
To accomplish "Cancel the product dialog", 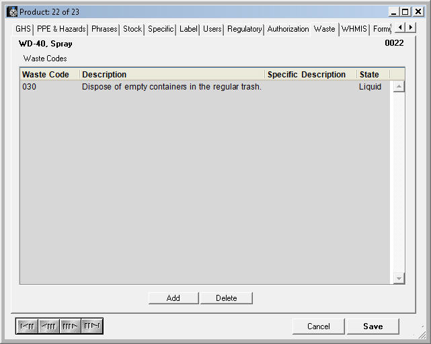I will pyautogui.click(x=318, y=326).
